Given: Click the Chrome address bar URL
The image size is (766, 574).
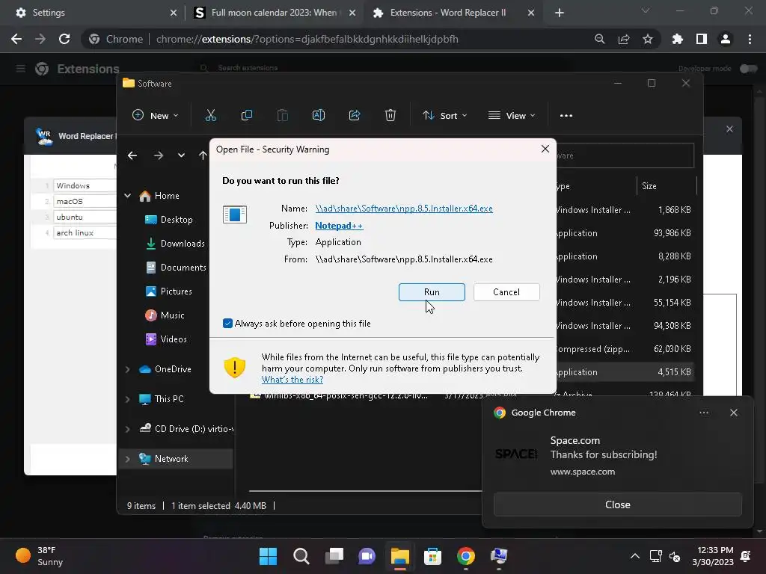Looking at the screenshot, I should coord(307,39).
